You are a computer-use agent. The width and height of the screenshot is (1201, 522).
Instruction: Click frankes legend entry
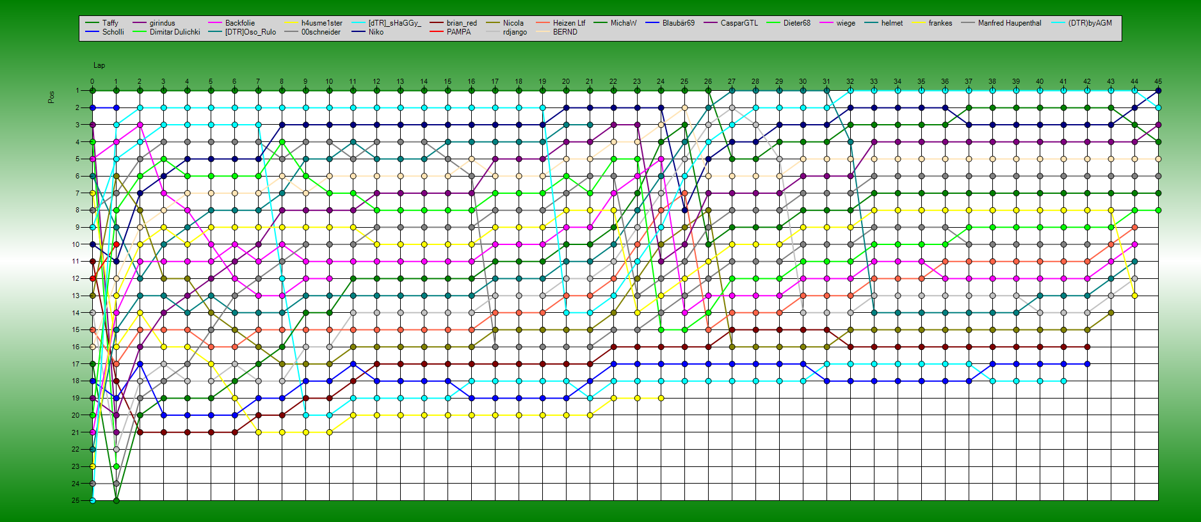tap(940, 23)
